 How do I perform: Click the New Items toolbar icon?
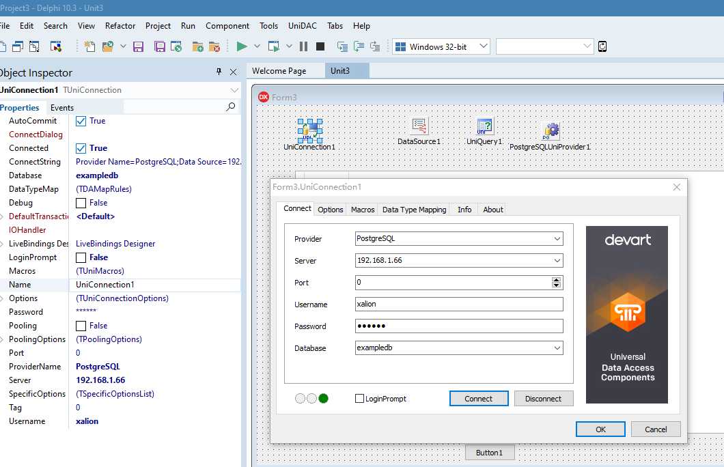[89, 46]
